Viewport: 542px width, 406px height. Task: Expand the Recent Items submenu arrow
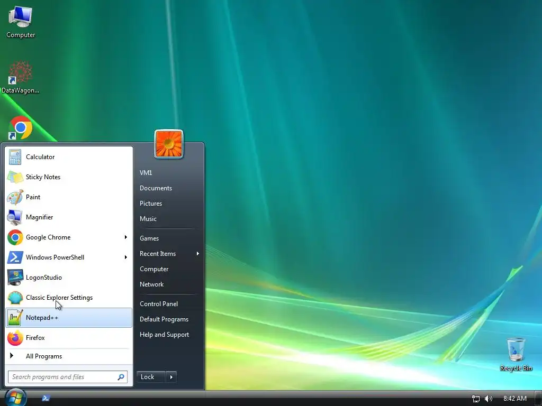pos(198,254)
